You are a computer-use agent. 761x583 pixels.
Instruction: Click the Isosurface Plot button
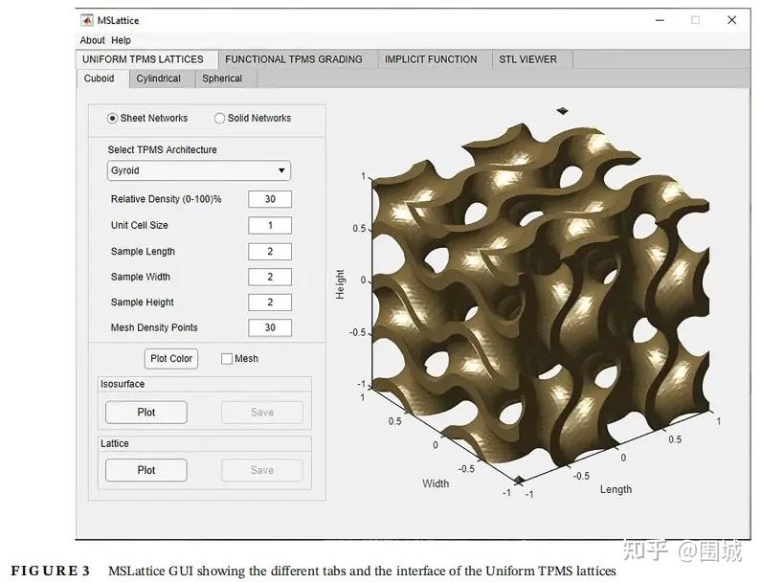coord(146,413)
